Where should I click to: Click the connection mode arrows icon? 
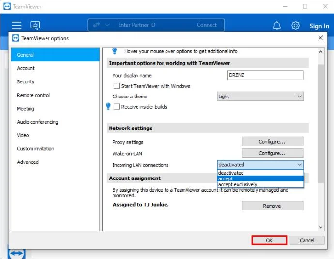click(96, 25)
